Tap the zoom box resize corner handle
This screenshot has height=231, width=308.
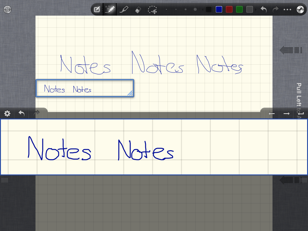pos(130,93)
